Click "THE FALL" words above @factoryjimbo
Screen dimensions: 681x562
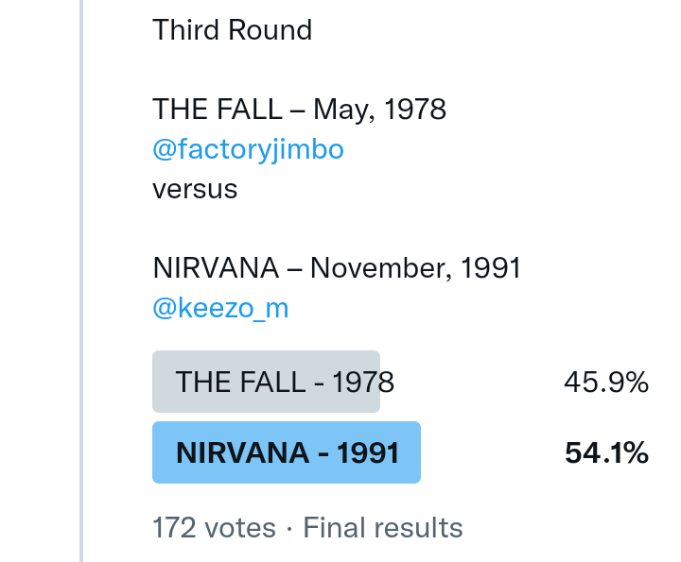pyautogui.click(x=218, y=110)
